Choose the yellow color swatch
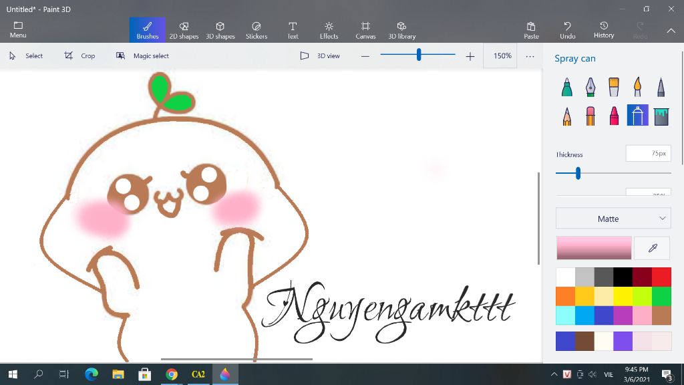The height and width of the screenshot is (385, 684). [x=623, y=296]
